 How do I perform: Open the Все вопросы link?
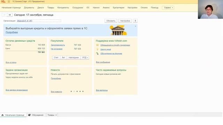pyautogui.click(x=102, y=90)
